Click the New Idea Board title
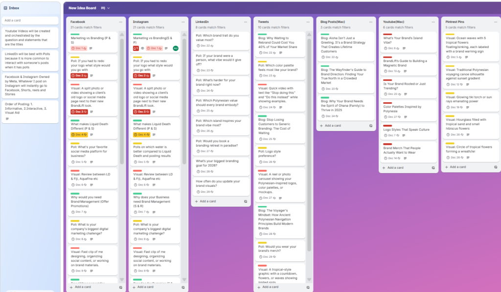Image resolution: width=501 pixels, height=292 pixels. coord(82,8)
